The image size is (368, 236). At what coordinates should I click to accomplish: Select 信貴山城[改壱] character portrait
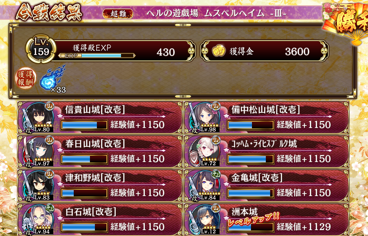coord(39,117)
